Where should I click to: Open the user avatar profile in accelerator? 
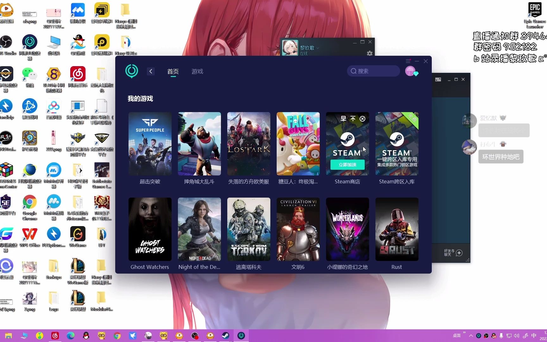coord(411,71)
